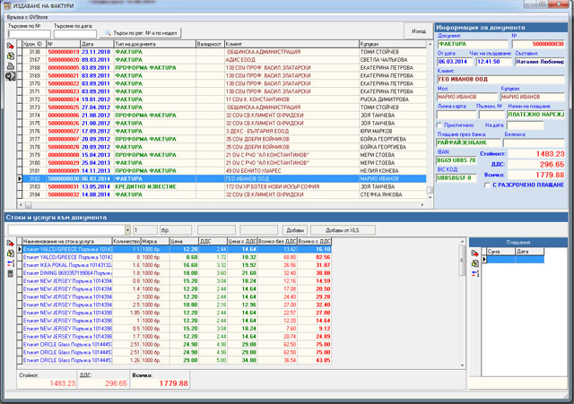
Task: Click the red-blue arrows icon in Плащания panel
Action: tap(474, 273)
